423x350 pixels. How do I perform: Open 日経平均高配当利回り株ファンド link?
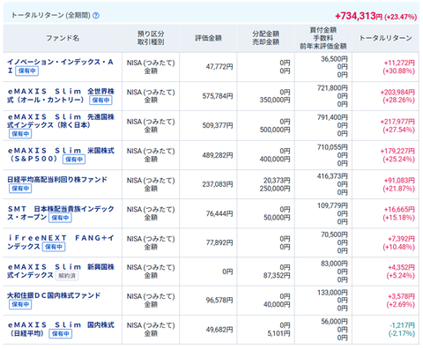[57, 179]
